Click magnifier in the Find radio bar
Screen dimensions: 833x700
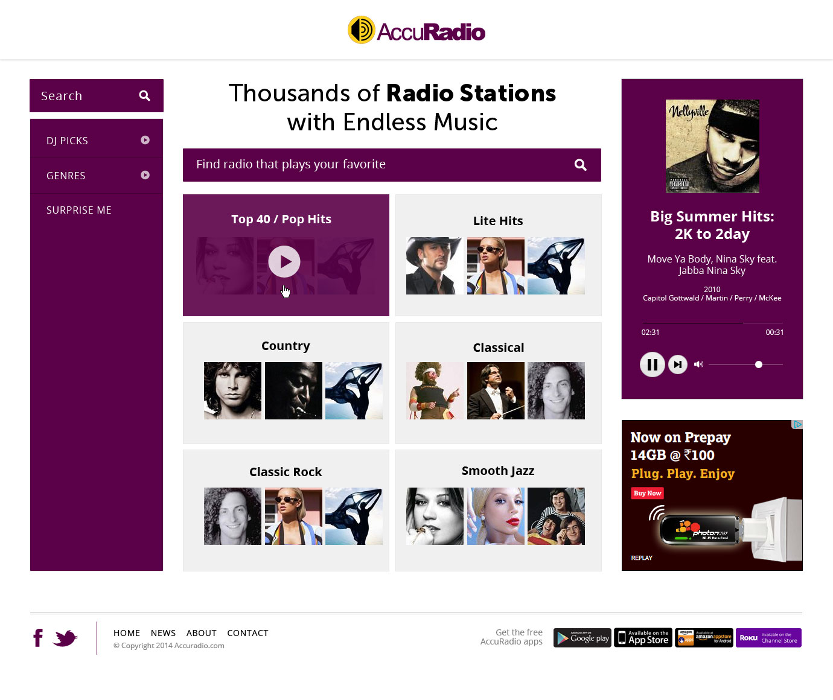580,165
